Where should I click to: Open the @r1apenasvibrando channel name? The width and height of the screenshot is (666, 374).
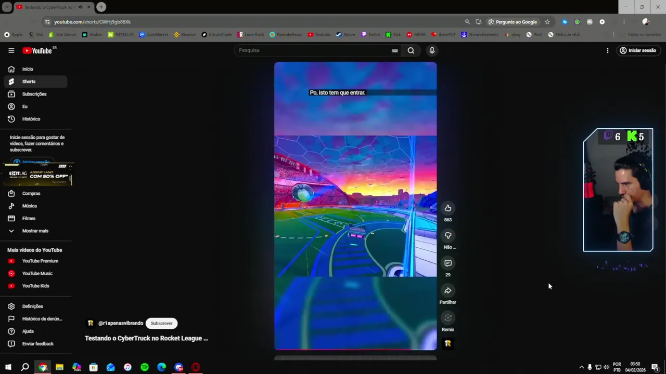pos(121,323)
